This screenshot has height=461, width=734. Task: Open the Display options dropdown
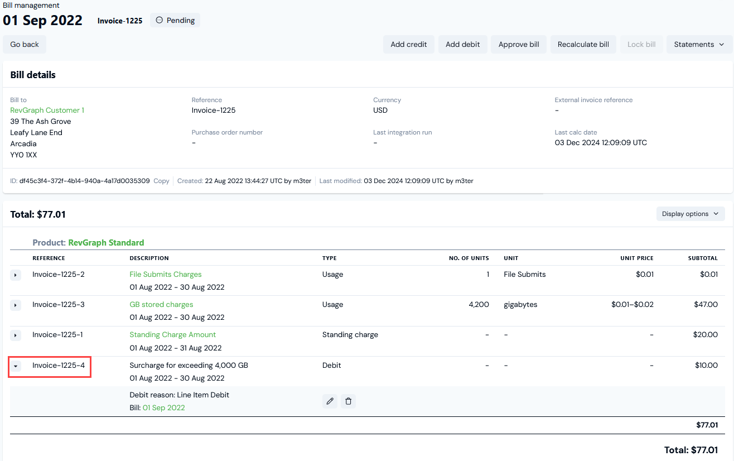point(690,214)
